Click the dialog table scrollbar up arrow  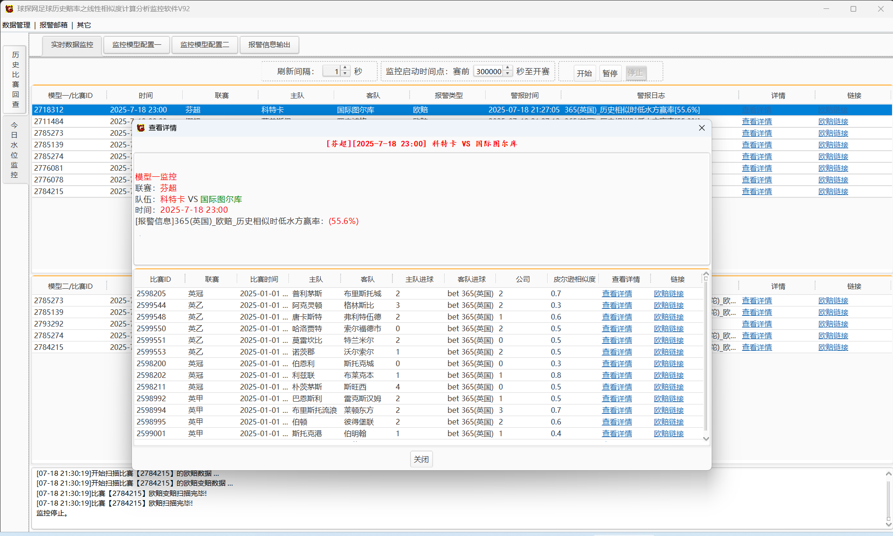pos(706,274)
